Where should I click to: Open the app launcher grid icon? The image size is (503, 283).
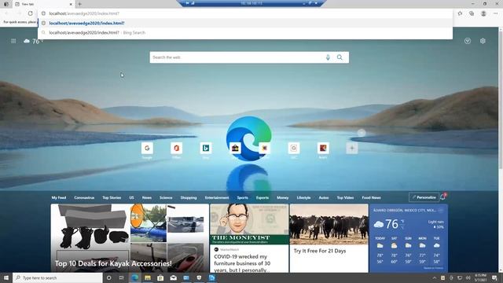(13, 41)
